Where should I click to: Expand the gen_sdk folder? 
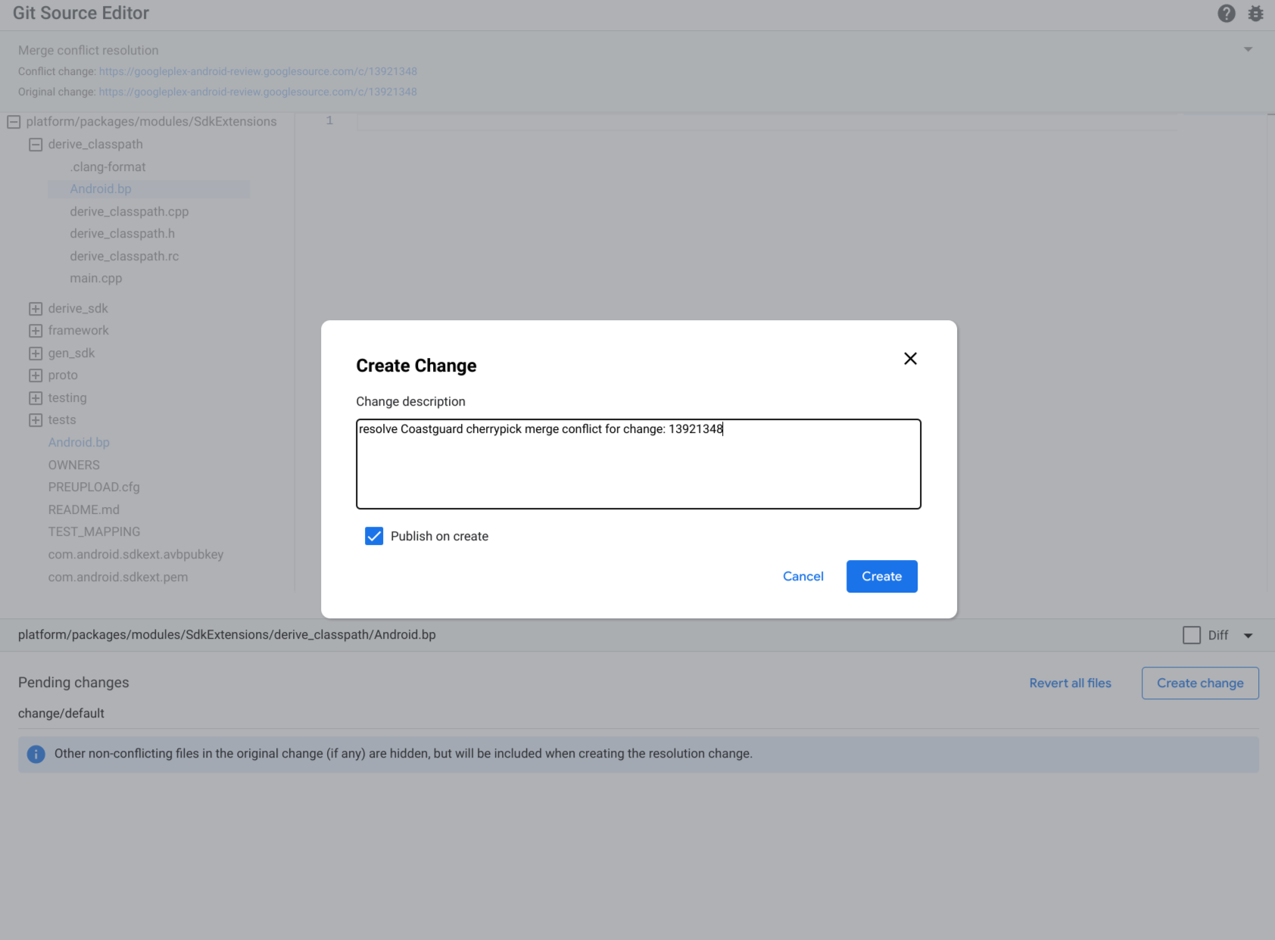pos(36,353)
